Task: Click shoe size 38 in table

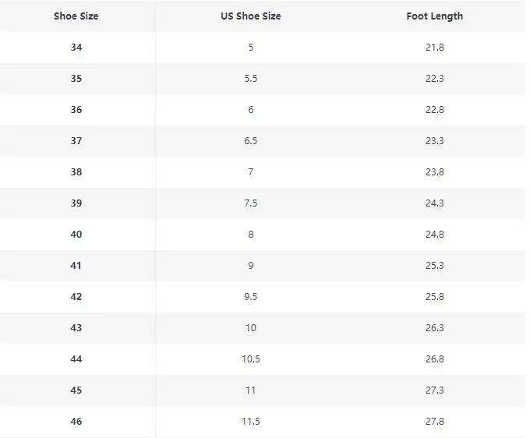Action: click(76, 172)
